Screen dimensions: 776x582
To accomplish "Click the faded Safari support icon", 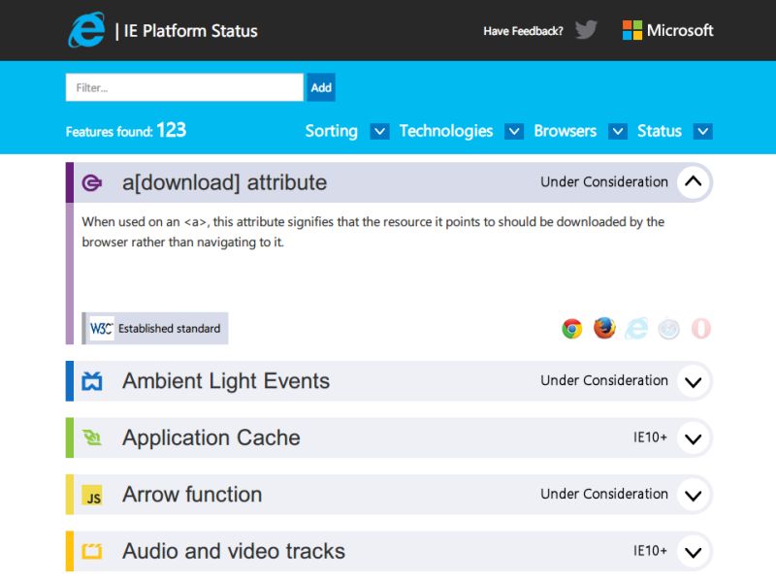I will click(x=668, y=329).
